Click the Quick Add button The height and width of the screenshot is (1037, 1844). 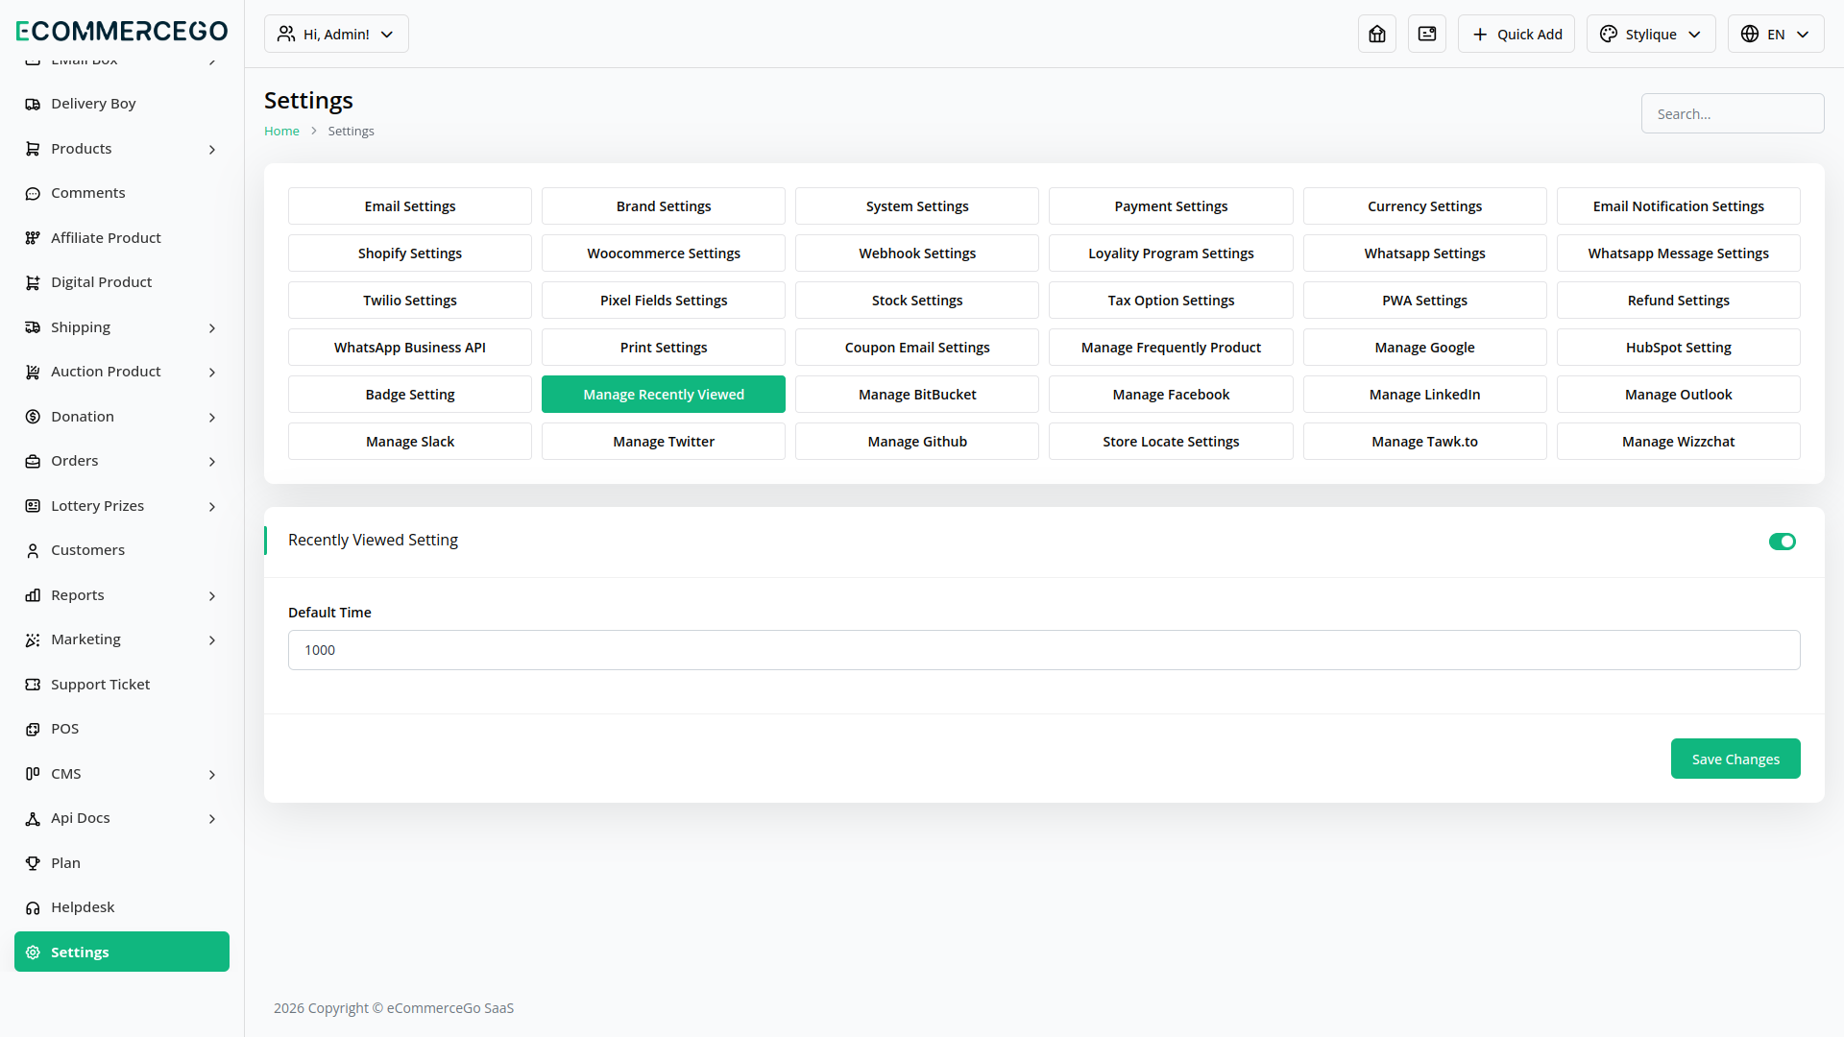[1516, 34]
